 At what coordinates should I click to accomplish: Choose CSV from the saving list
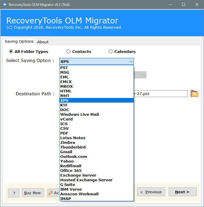pos(96,129)
